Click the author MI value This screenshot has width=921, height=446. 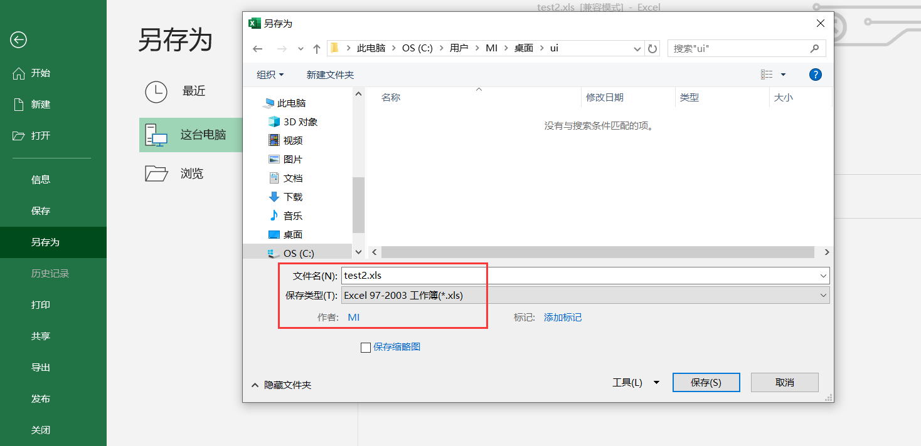point(354,318)
